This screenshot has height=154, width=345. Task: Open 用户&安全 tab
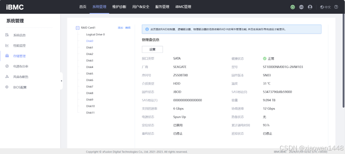(141, 7)
